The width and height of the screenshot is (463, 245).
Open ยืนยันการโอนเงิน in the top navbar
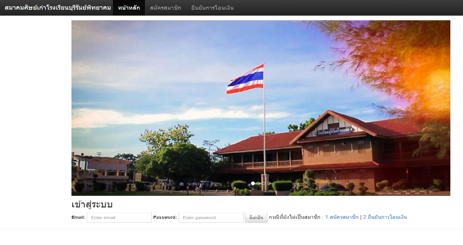click(212, 8)
